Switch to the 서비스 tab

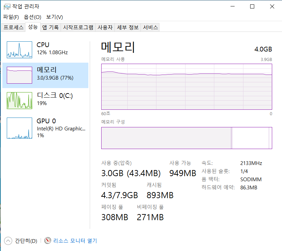pos(150,27)
